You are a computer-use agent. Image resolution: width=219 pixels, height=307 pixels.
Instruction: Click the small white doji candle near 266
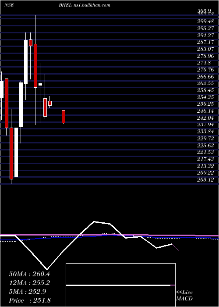click(x=40, y=84)
